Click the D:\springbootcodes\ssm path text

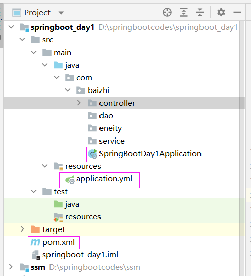coord(94,267)
